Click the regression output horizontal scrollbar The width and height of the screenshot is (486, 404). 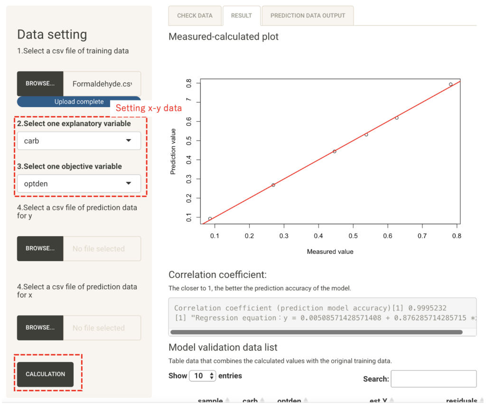316,332
